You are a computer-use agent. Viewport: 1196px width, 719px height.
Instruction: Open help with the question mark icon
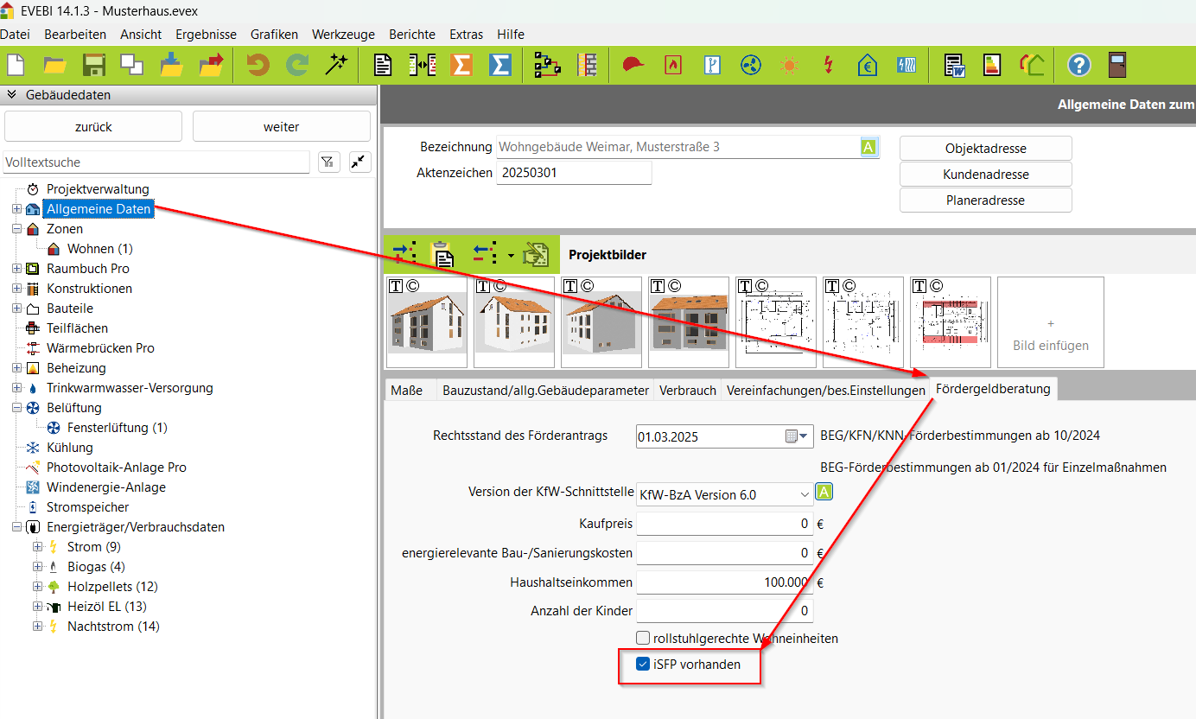(x=1078, y=65)
